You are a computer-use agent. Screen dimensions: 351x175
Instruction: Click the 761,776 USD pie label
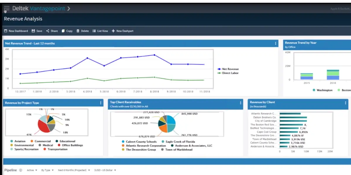click(x=189, y=135)
